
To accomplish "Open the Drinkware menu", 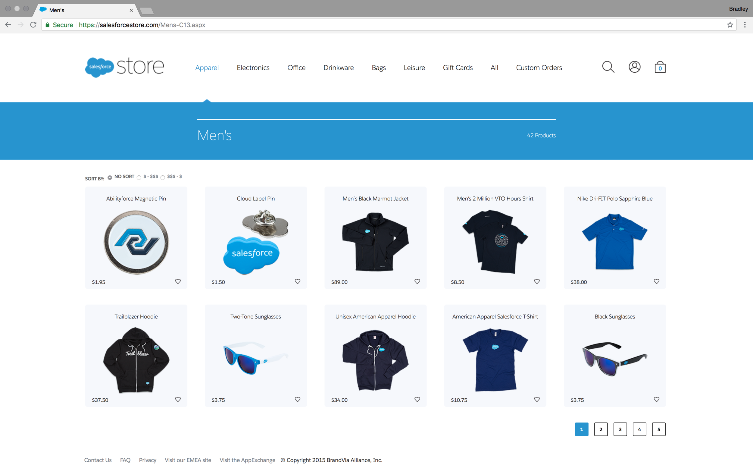I will pos(339,68).
